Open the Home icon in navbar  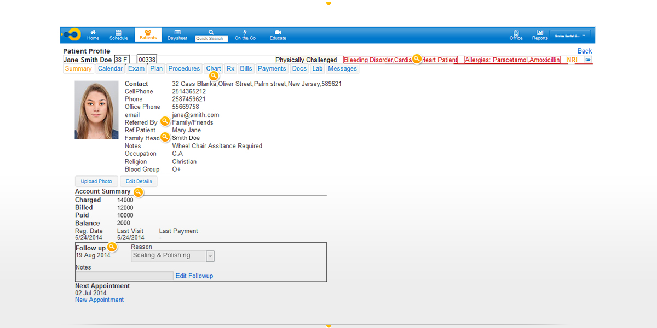click(93, 33)
